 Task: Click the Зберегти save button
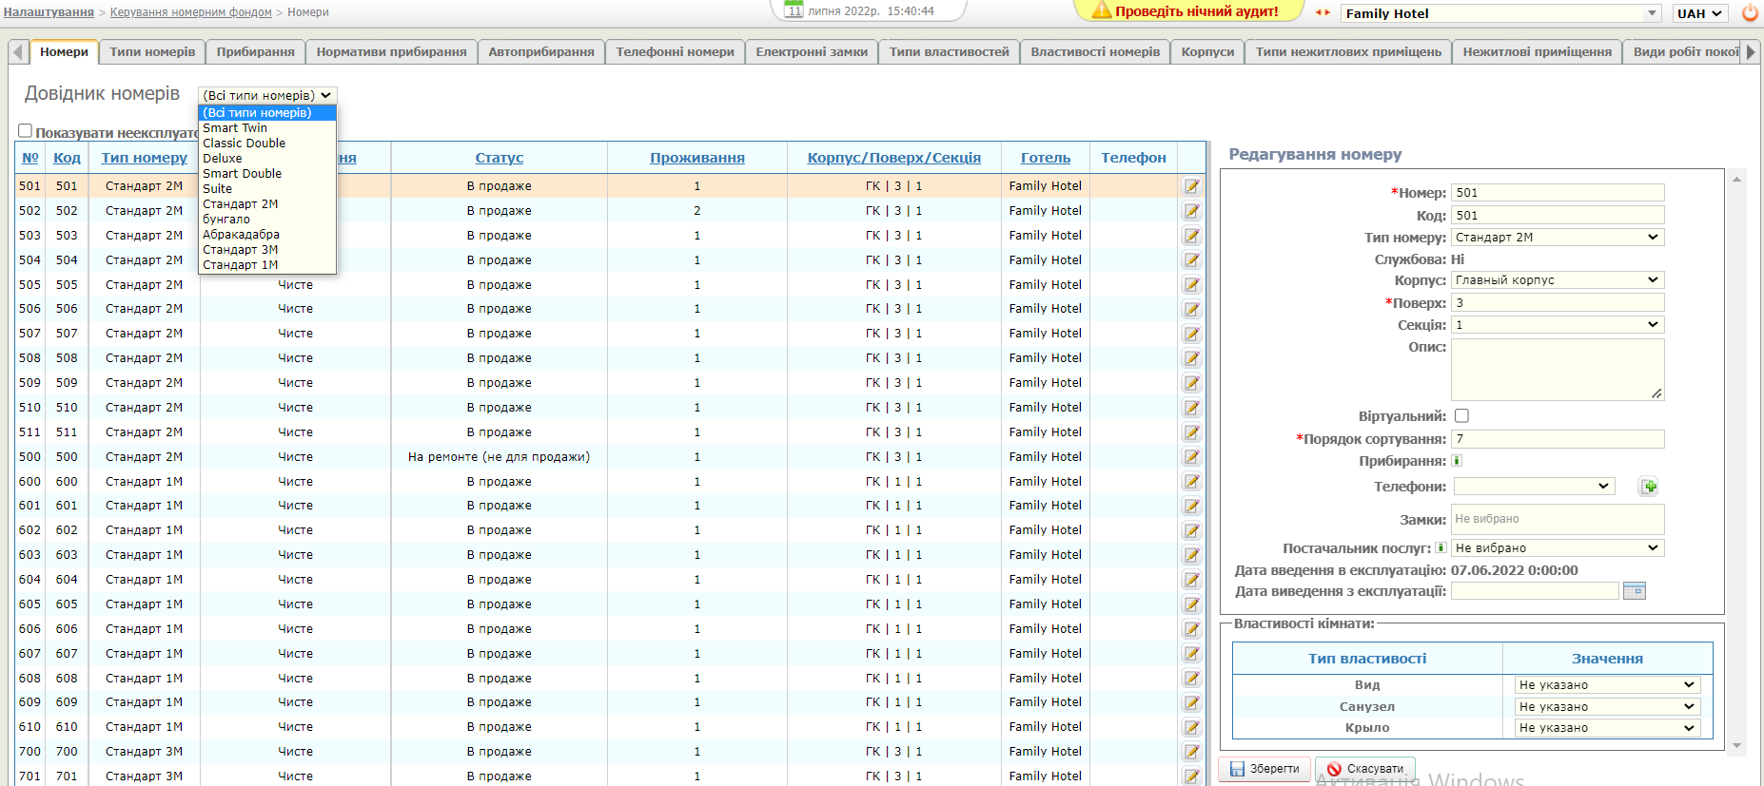coord(1264,769)
